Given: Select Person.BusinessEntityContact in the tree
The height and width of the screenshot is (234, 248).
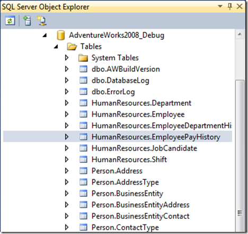Looking at the screenshot, I should point(140,216).
